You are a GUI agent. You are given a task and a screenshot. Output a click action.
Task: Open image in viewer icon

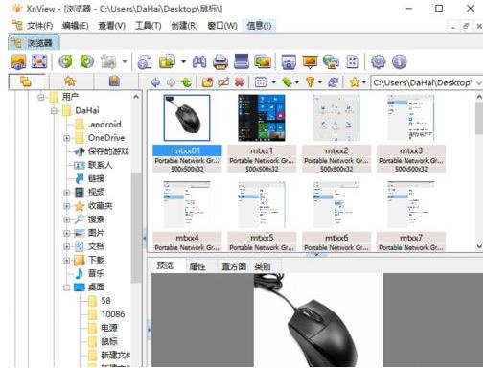click(x=18, y=61)
